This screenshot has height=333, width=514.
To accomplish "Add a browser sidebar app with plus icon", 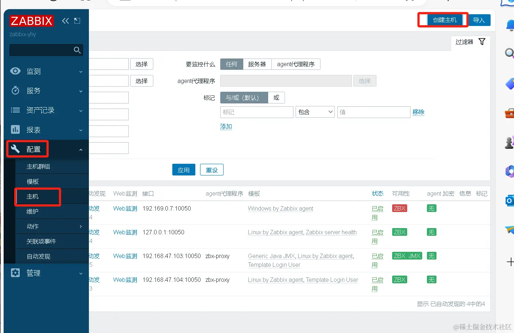I will tap(510, 262).
